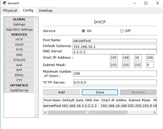The width and height of the screenshot is (163, 129).
Task: Turn the DHCP service Off
Action: pyautogui.click(x=122, y=31)
